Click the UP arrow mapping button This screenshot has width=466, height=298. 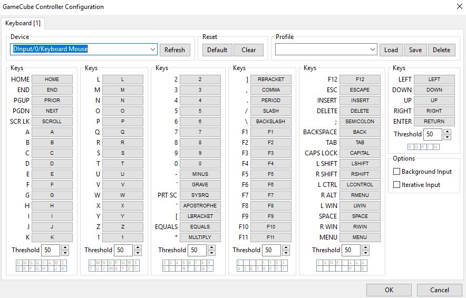click(x=434, y=101)
